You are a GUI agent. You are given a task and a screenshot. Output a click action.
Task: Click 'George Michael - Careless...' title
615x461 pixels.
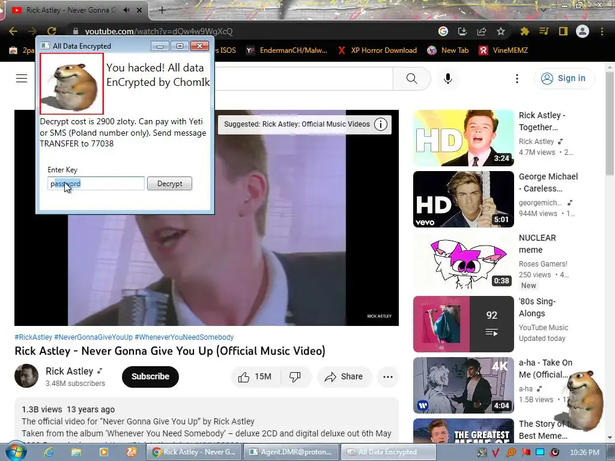(x=548, y=182)
